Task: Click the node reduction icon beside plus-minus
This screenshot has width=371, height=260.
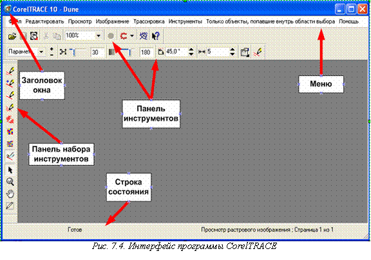Action: (62, 52)
